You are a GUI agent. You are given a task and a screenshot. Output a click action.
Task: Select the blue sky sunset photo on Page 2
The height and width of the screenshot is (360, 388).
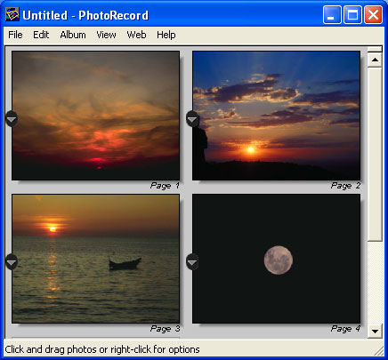pos(276,116)
